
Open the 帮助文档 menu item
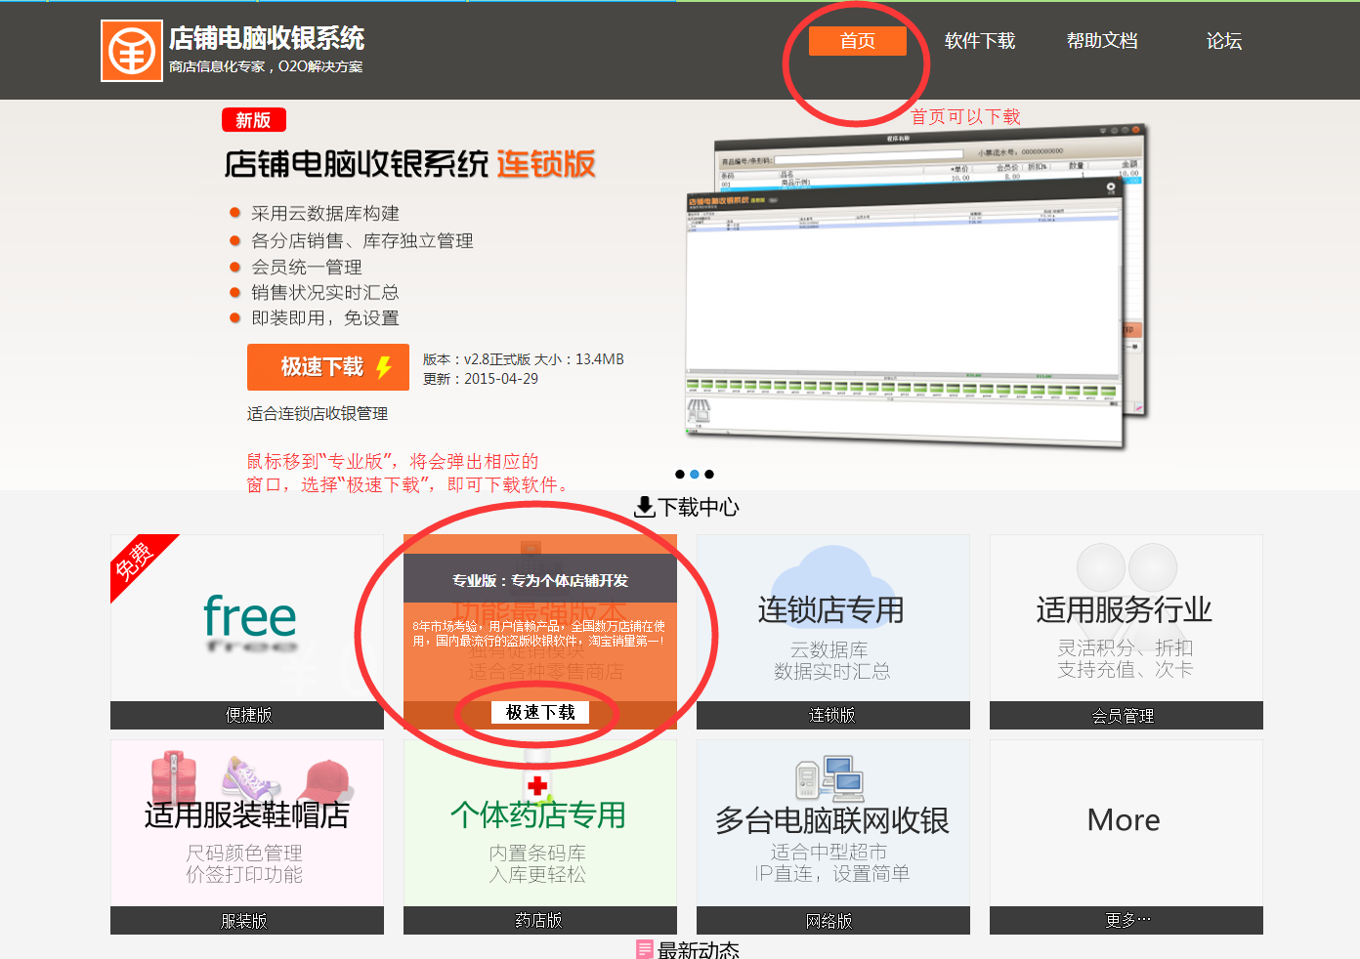[1102, 41]
